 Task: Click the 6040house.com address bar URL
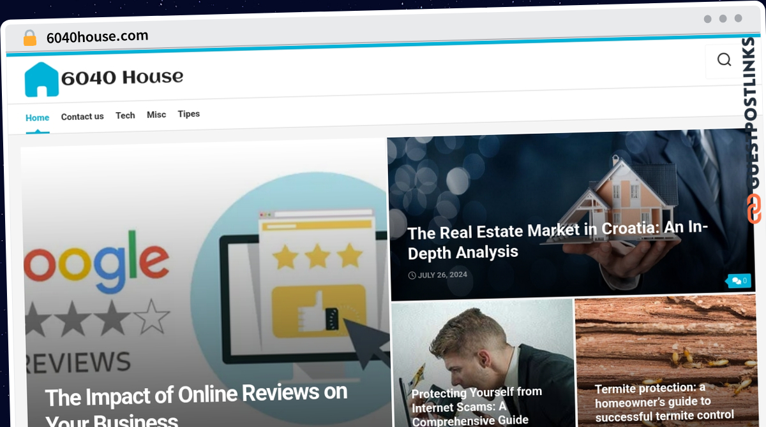coord(97,37)
